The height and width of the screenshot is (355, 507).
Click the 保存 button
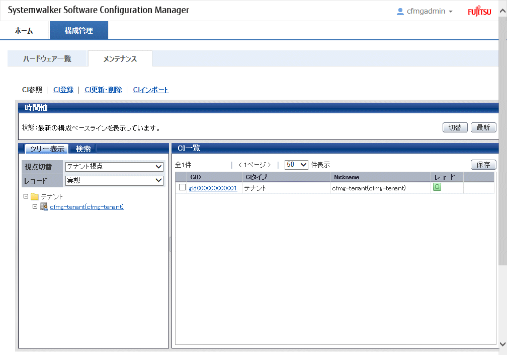coord(483,165)
